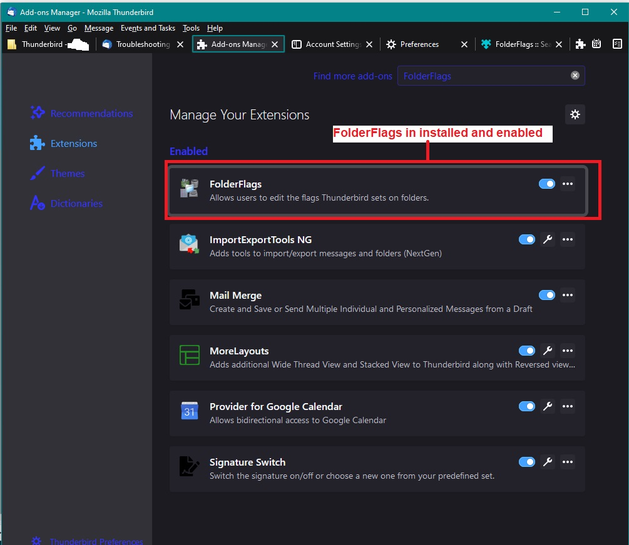Go to the Themes section
Viewport: 629px width, 545px height.
[x=67, y=173]
